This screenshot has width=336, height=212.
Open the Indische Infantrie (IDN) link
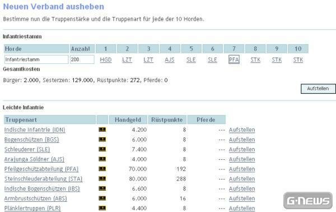point(35,130)
